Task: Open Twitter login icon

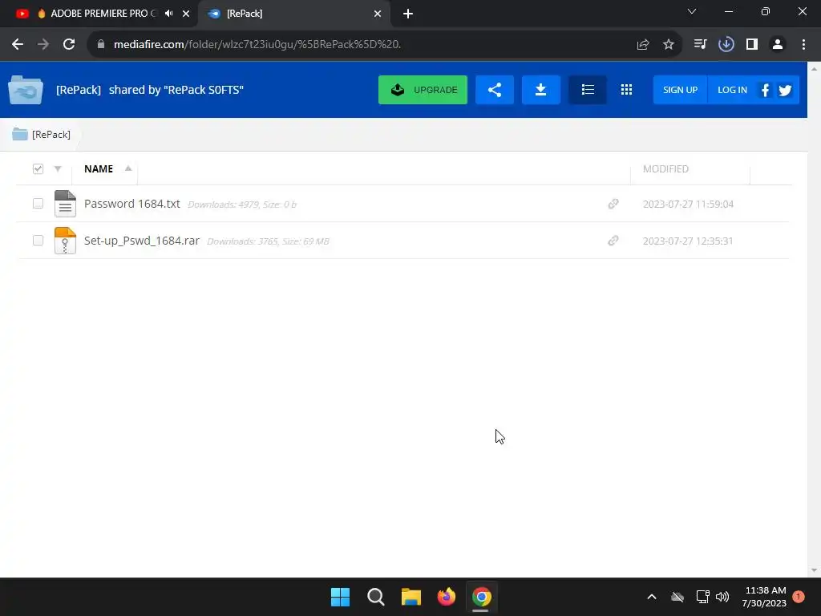Action: [x=785, y=90]
